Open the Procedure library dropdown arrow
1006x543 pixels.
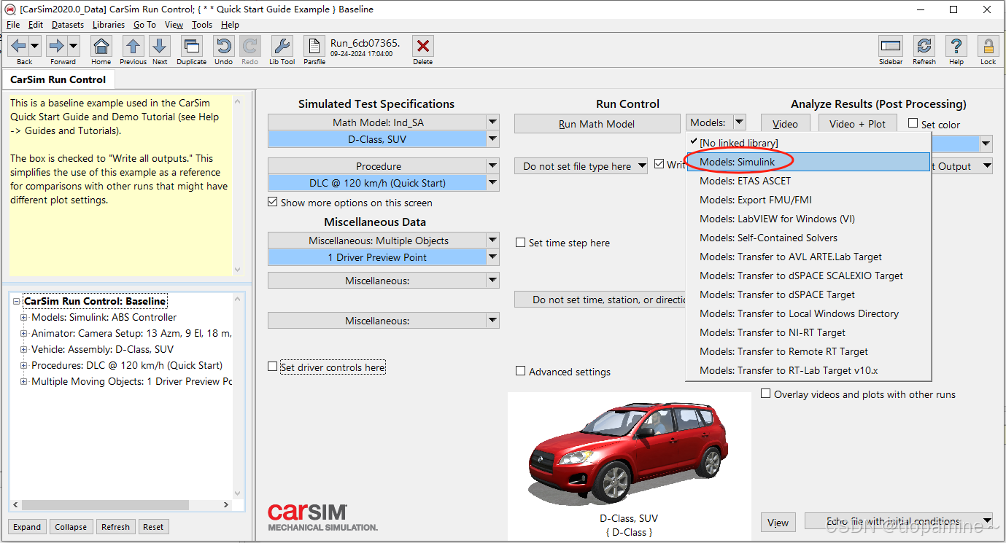[493, 166]
